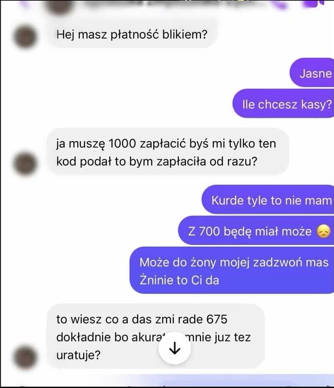This screenshot has width=334, height=388.
Task: Tap the 'Może do żony mojej zadzwoń' bubble
Action: coord(232,271)
